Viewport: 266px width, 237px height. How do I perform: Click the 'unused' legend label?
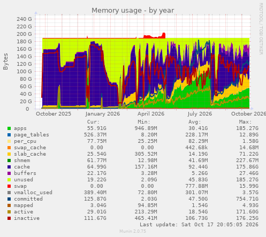(24, 180)
